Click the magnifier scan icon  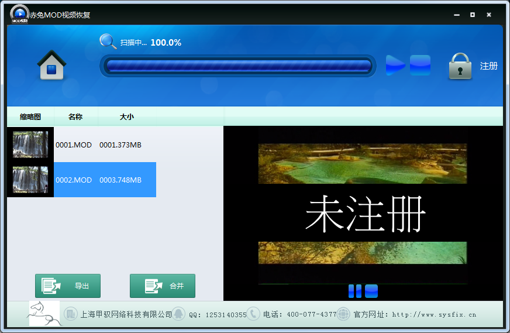(x=108, y=42)
